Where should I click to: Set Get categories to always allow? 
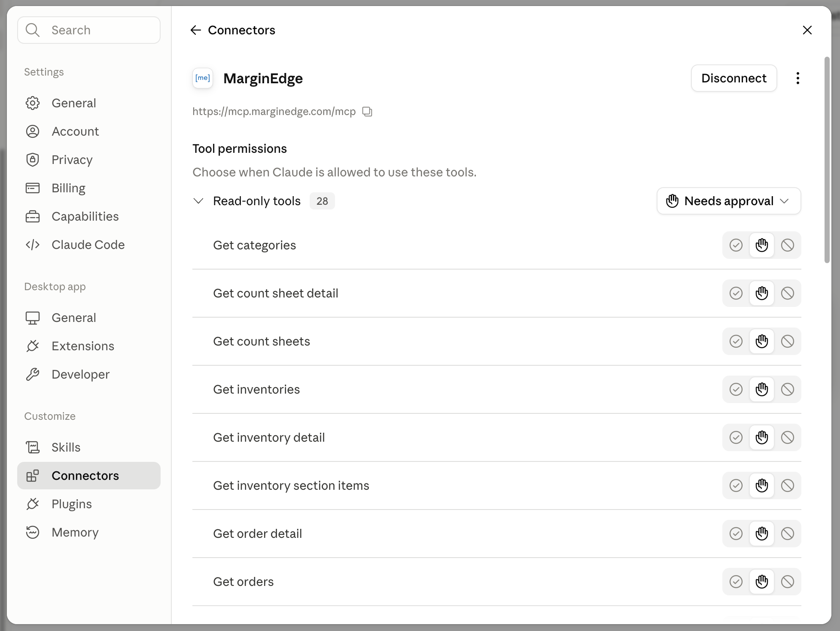coord(736,245)
